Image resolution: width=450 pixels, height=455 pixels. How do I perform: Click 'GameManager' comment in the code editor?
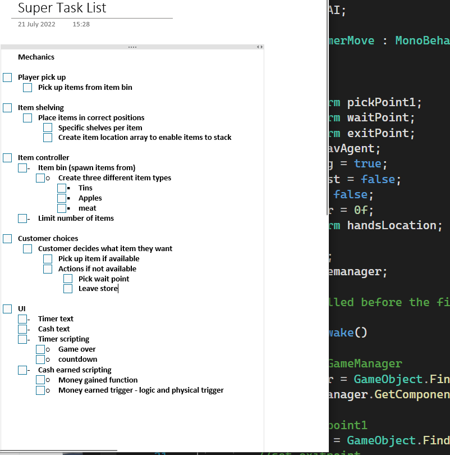(365, 363)
